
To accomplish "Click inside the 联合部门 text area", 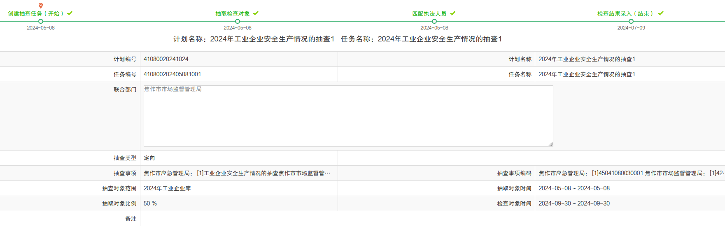I will tap(348, 116).
